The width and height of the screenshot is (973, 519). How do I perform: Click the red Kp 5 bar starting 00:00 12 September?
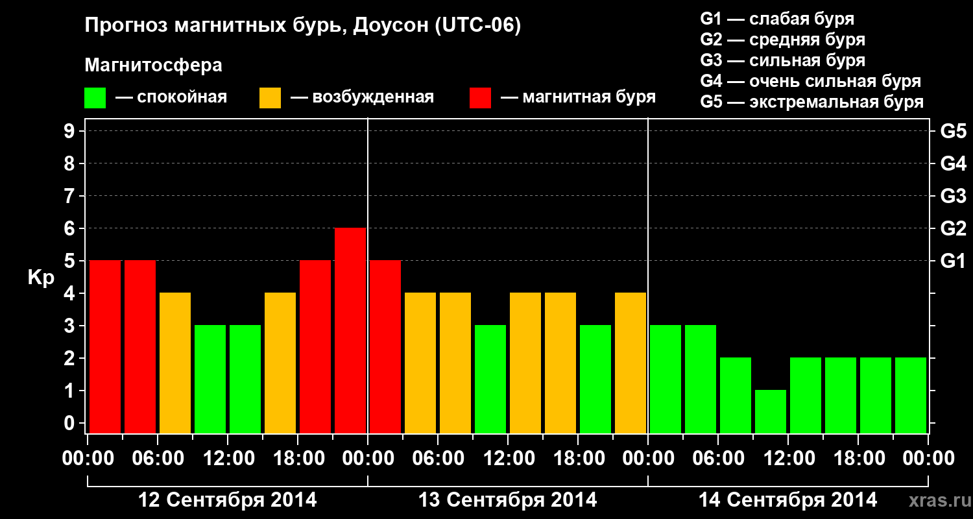tap(105, 346)
